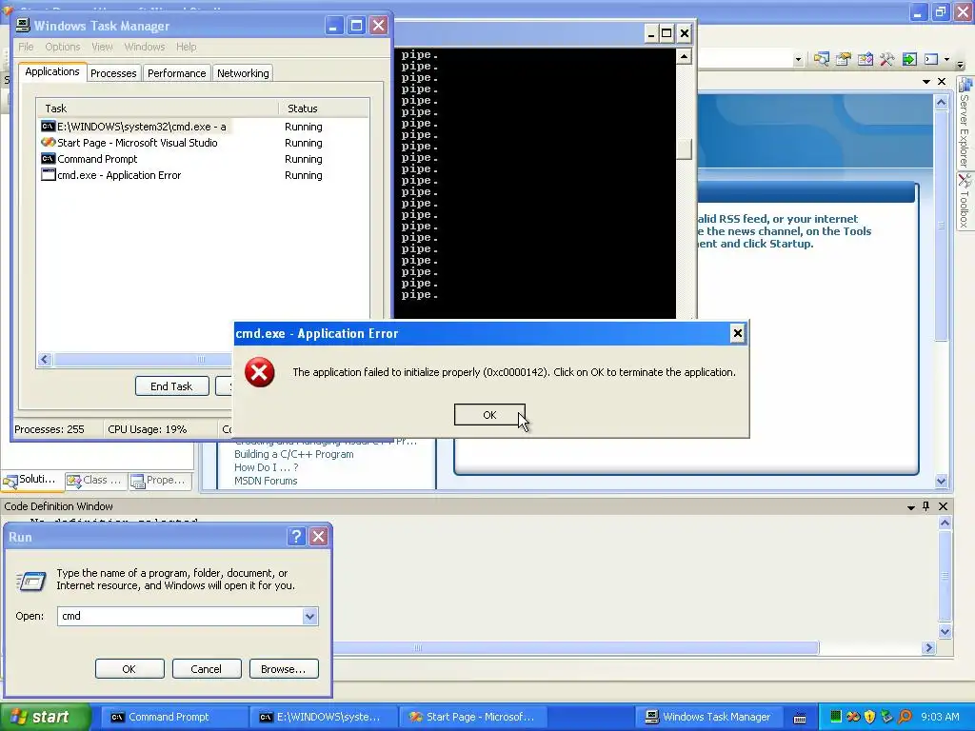Select the Command Prompt task row
Screen dimensions: 975x731
203,159
